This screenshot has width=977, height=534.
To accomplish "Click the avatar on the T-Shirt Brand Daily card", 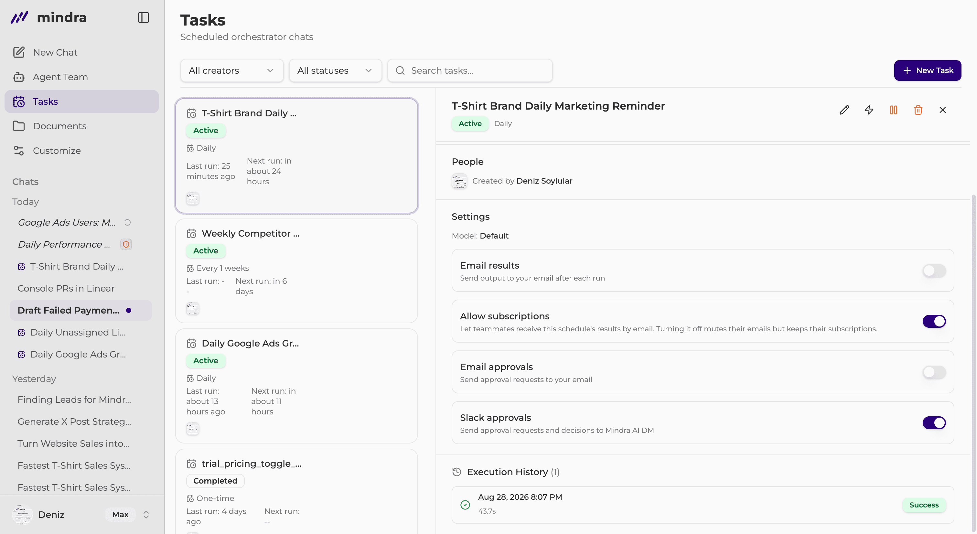I will coord(193,199).
